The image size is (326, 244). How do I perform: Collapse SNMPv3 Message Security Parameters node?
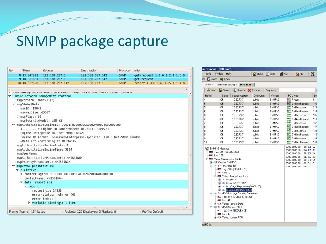click(211, 193)
